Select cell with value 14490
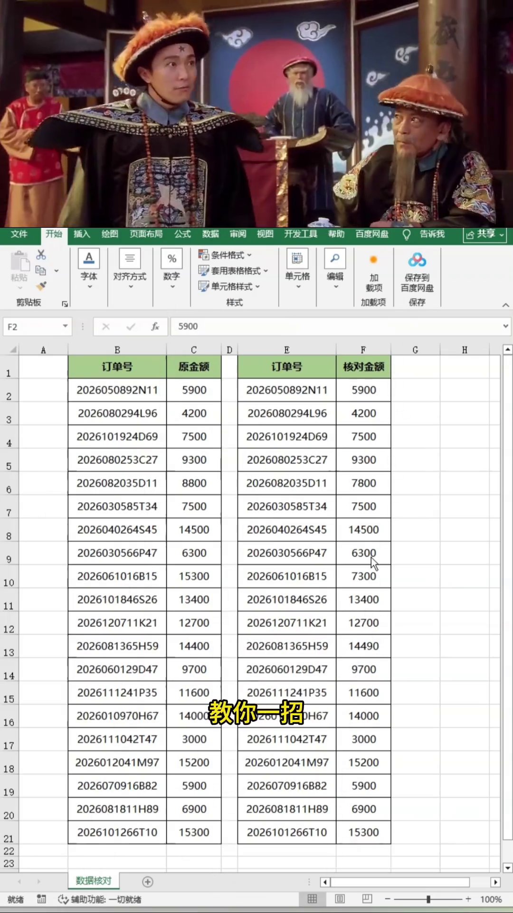Viewport: 513px width, 913px height. tap(363, 646)
